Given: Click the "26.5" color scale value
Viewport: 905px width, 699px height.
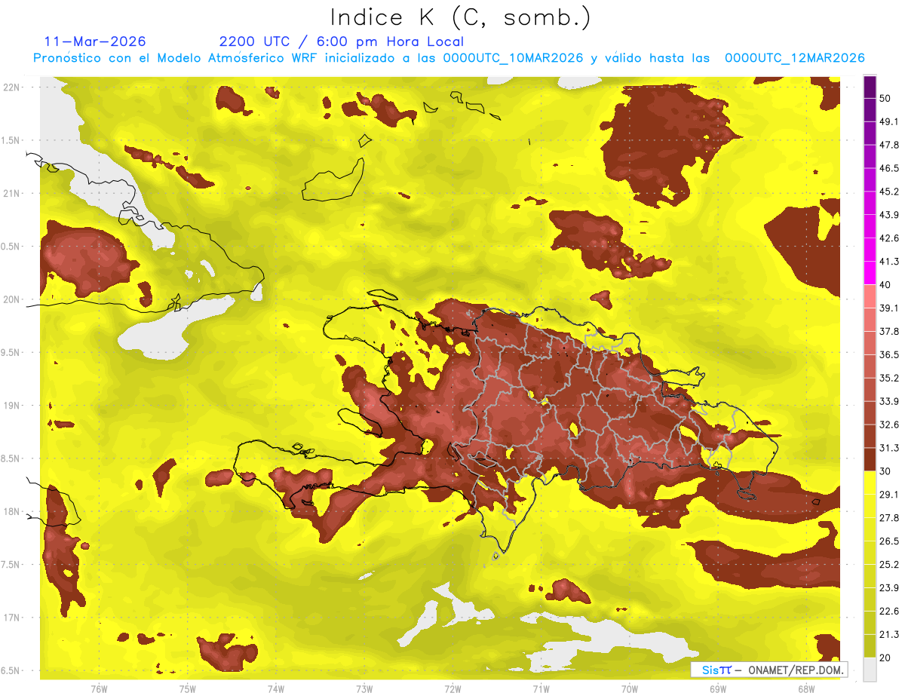Looking at the screenshot, I should pos(889,541).
